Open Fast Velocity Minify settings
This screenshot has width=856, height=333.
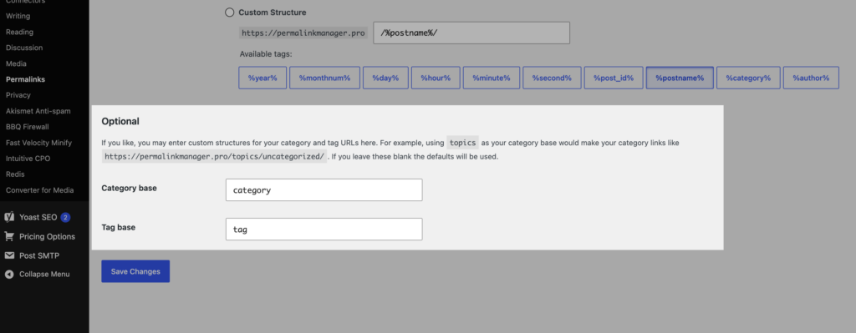[38, 142]
